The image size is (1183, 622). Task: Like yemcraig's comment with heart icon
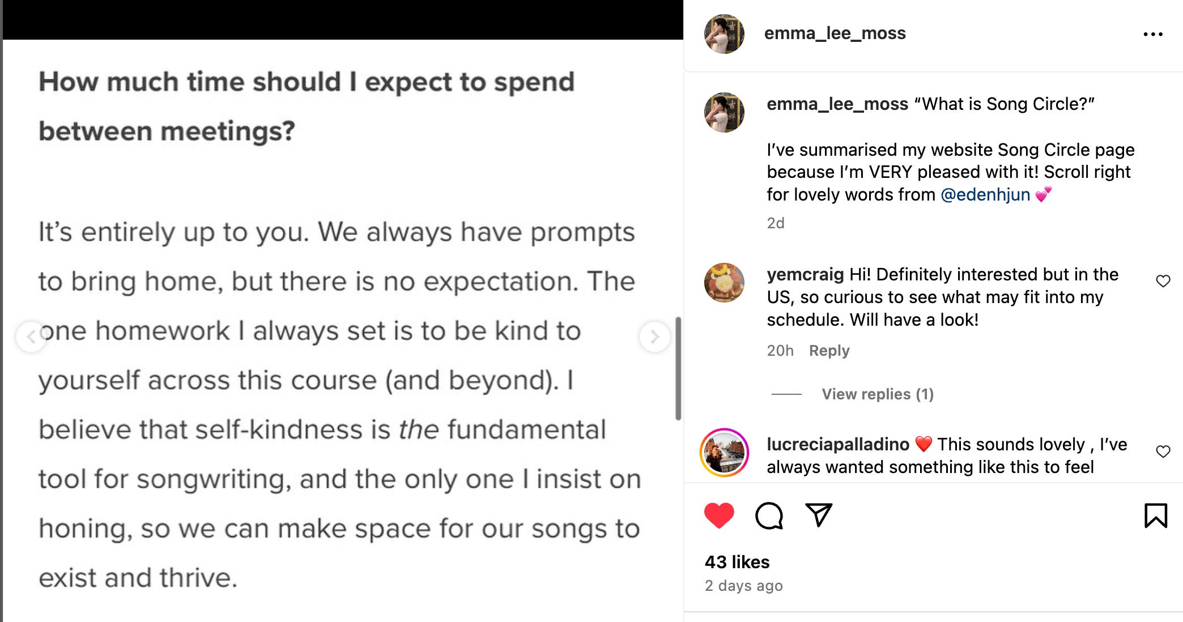[1163, 281]
